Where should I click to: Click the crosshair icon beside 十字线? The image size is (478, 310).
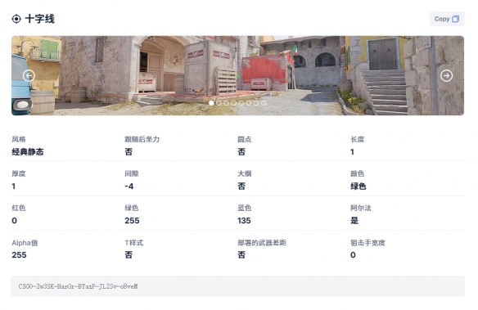[x=16, y=19]
